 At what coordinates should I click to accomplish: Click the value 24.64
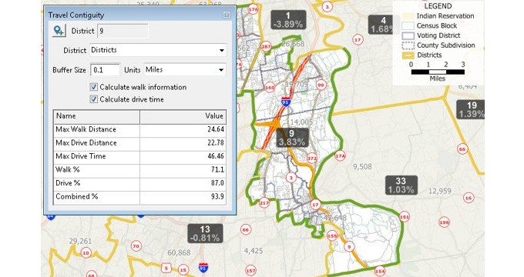pos(216,129)
